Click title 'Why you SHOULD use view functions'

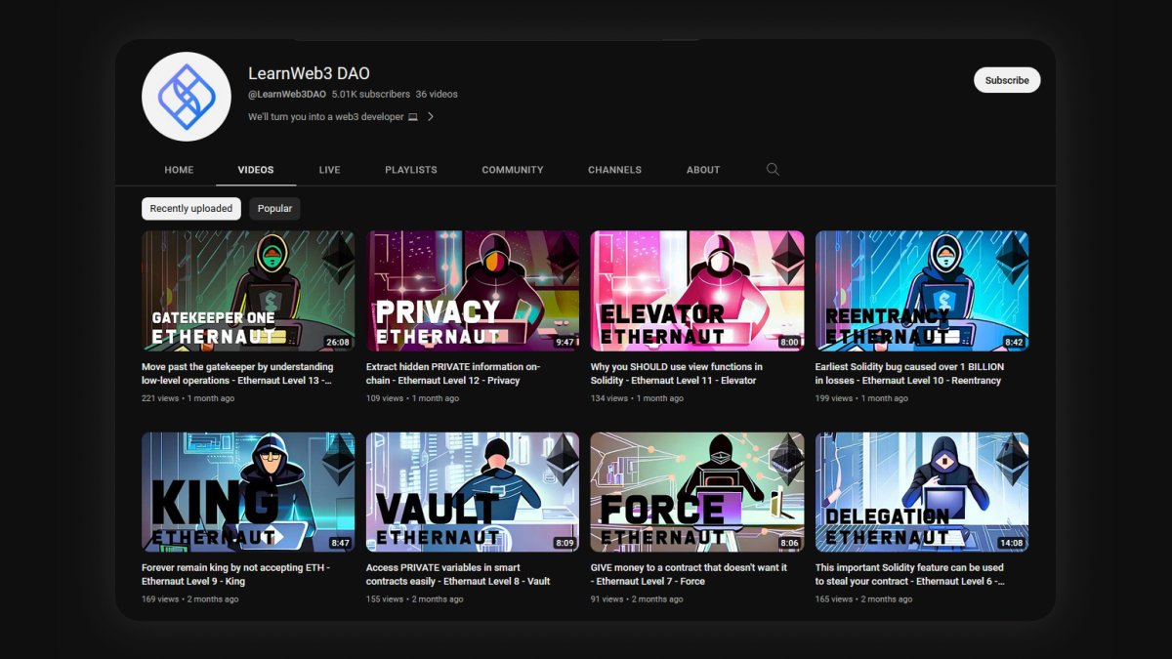tap(677, 374)
